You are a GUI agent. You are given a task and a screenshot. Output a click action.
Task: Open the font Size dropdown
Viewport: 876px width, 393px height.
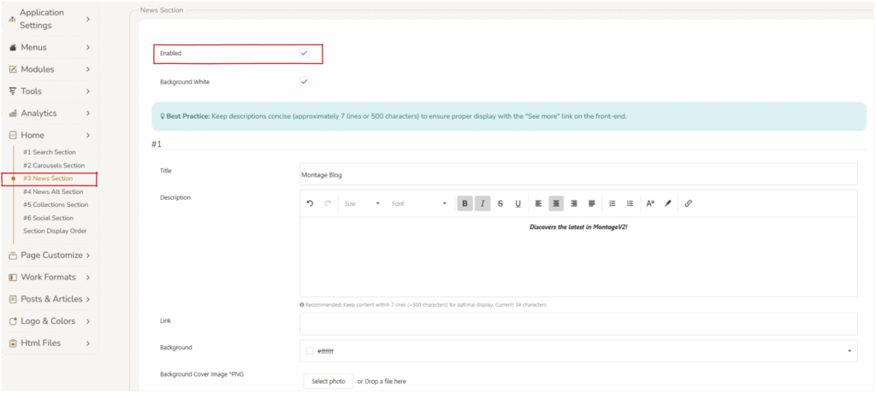click(361, 203)
